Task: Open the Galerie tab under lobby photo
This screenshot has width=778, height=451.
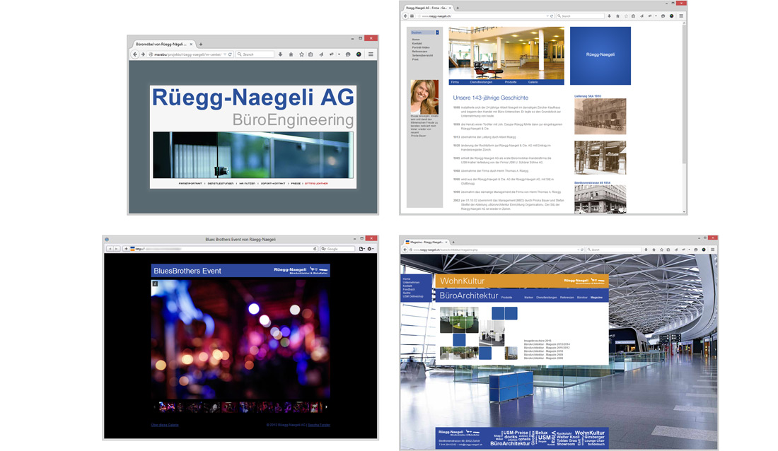Action: tap(533, 82)
